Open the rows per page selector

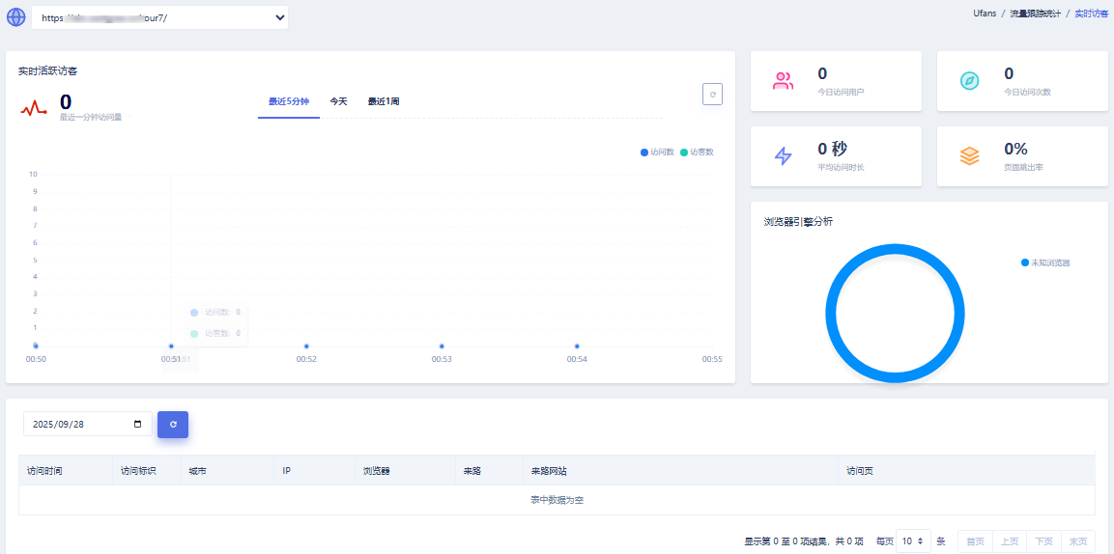pyautogui.click(x=913, y=541)
